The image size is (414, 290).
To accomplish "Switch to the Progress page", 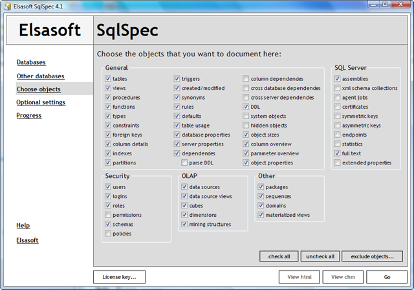I will pyautogui.click(x=28, y=115).
